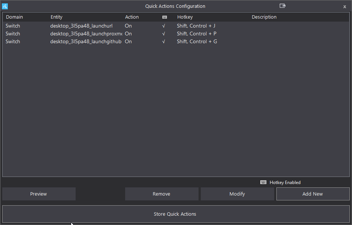352x225 pixels.
Task: Click the Shift, Control + G hotkey cell
Action: click(x=197, y=42)
